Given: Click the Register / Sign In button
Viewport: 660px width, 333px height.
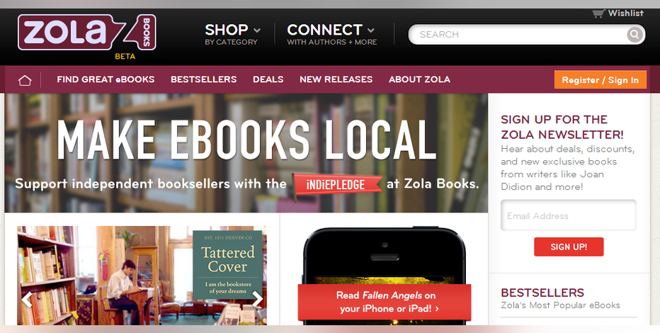Looking at the screenshot, I should (601, 80).
